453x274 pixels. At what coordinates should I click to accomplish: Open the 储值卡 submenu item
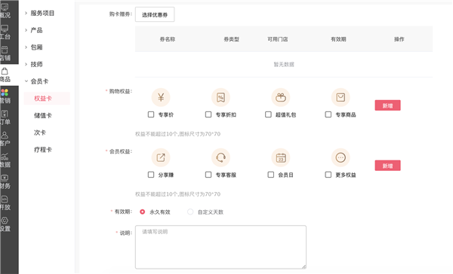43,115
